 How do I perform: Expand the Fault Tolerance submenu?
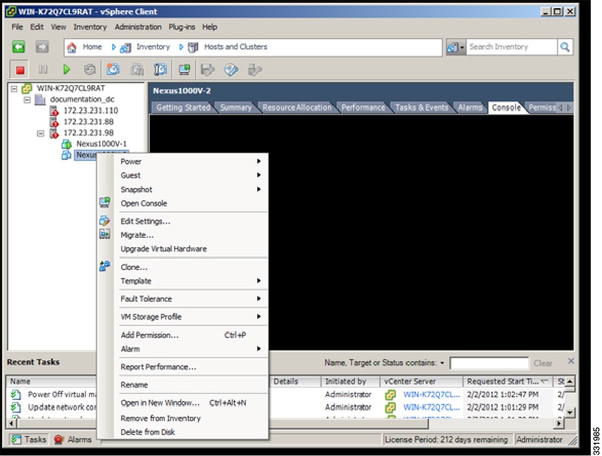pyautogui.click(x=259, y=299)
